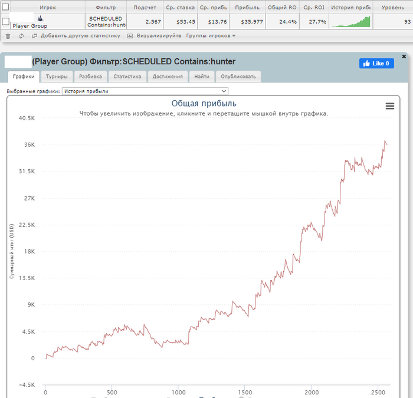The image size is (413, 398).
Task: Sort by the Ср. ставка column
Action: click(x=180, y=7)
